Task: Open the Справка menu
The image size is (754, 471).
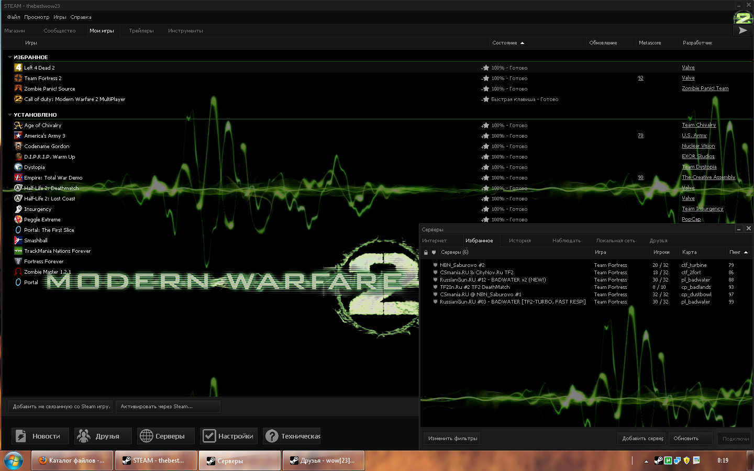Action: pyautogui.click(x=81, y=17)
